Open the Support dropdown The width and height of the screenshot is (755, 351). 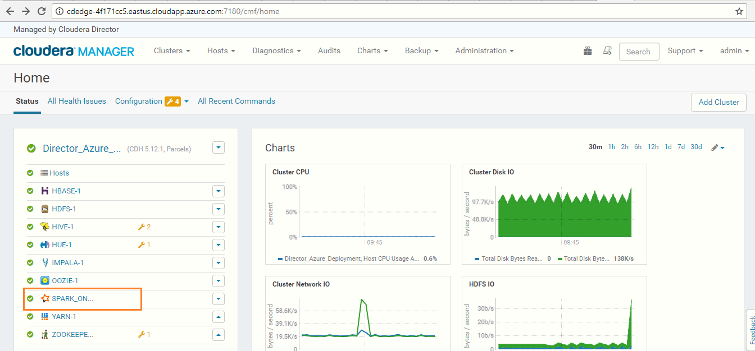685,50
